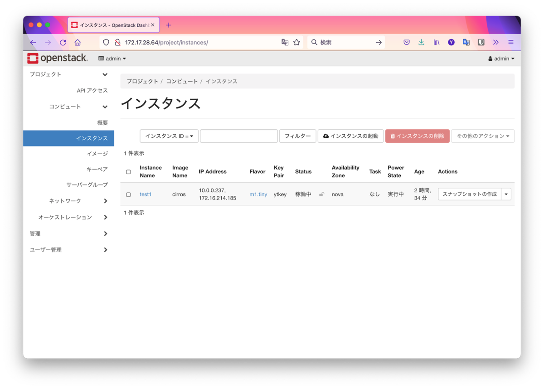Click スナップショットの作成 button
Screen dimensions: 544x389
(x=470, y=194)
